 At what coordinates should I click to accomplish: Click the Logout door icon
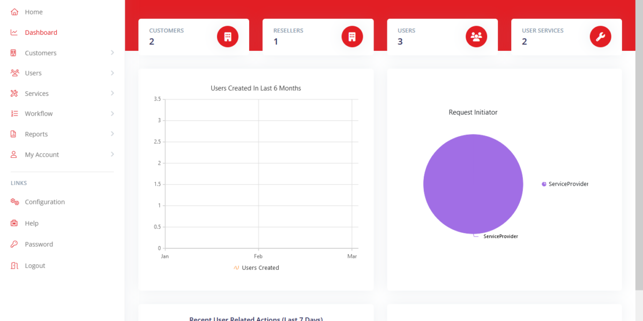click(x=14, y=266)
